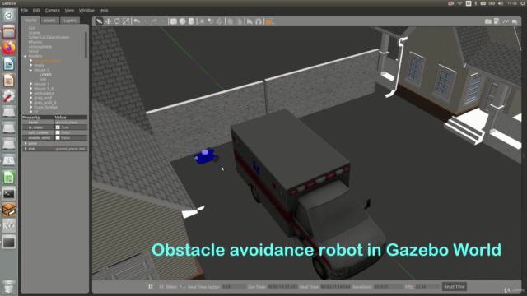Select the arrow selection mode tool
The image size is (527, 296).
99,21
